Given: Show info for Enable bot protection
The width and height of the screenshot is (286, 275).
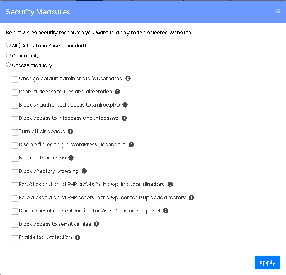Looking at the screenshot, I should click(x=77, y=237).
